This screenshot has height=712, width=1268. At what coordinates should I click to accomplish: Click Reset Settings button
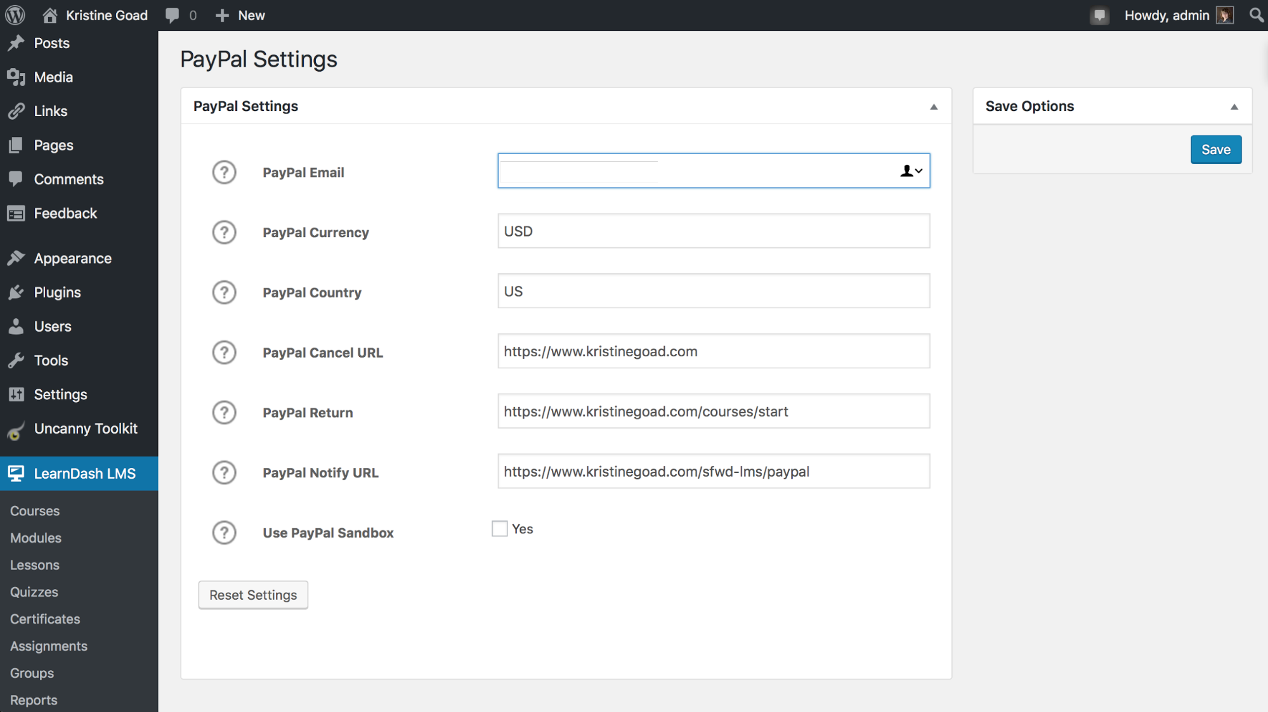tap(252, 595)
